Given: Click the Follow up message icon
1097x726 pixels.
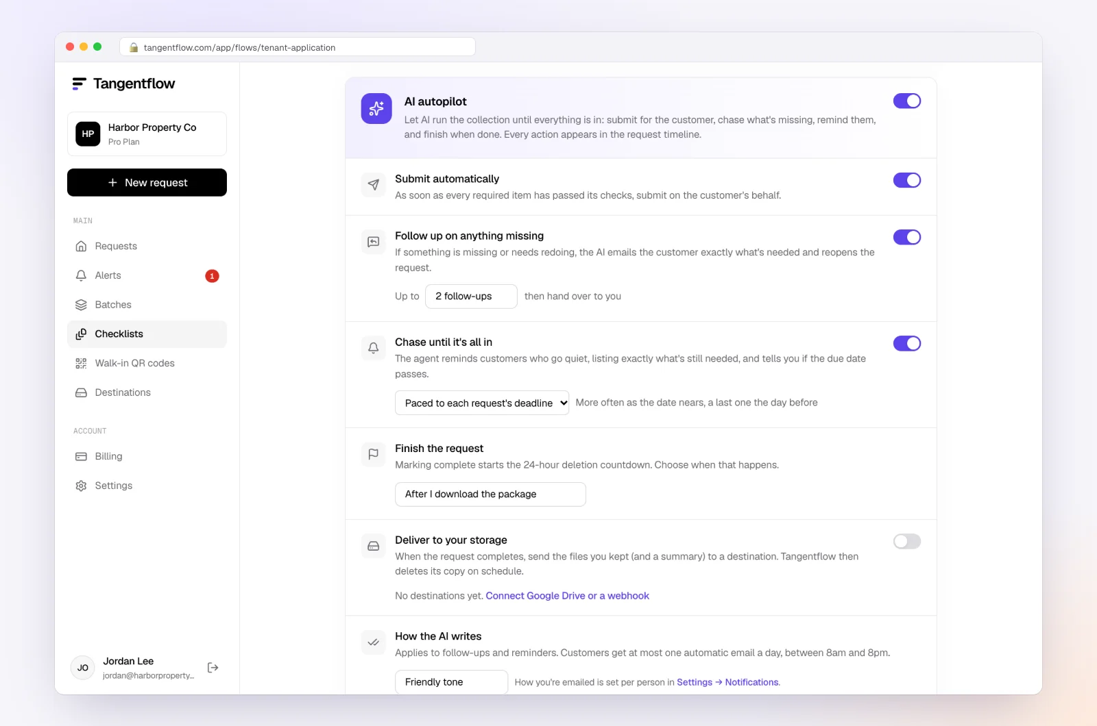Looking at the screenshot, I should click(374, 242).
